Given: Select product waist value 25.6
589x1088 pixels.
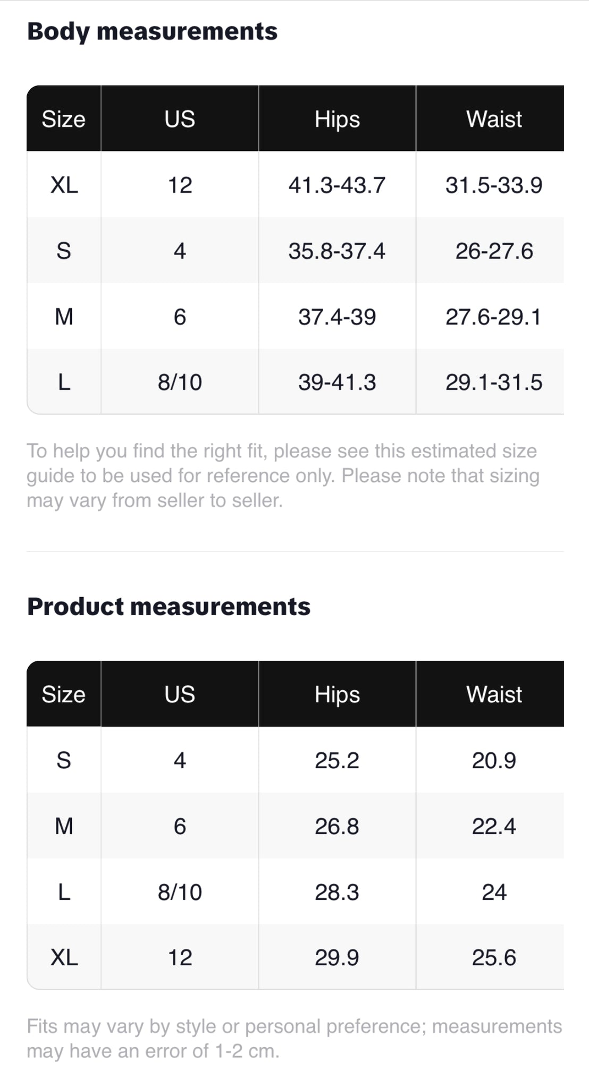Looking at the screenshot, I should [x=494, y=957].
